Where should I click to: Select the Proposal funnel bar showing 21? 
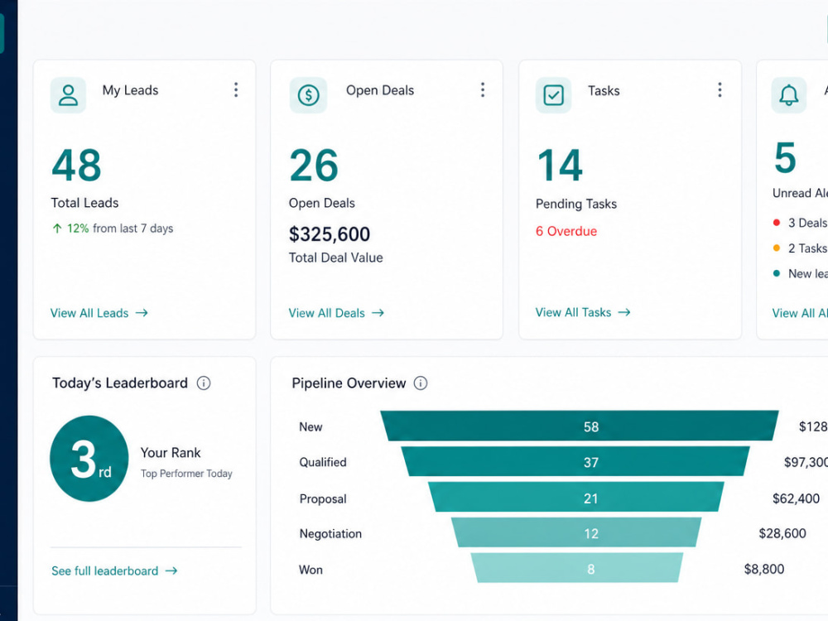pos(576,497)
